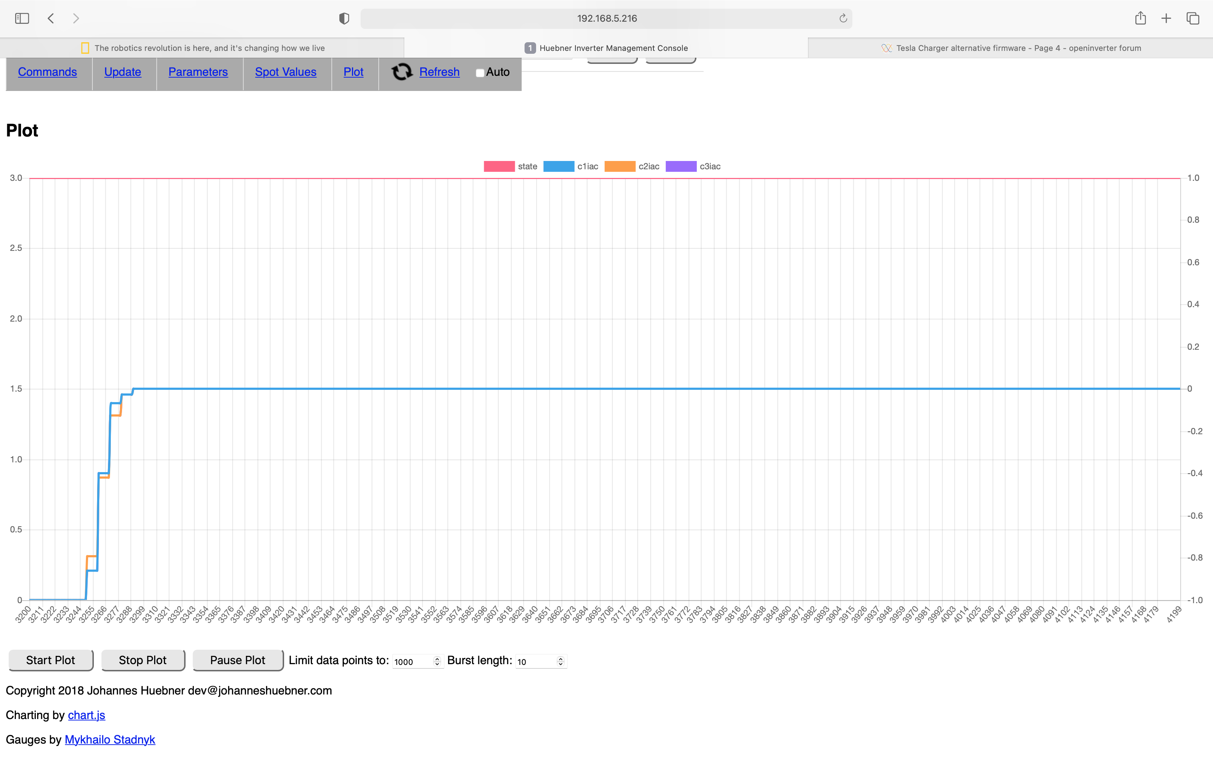Open the Share icon in toolbar
Screen dimensions: 1213x758
click(1140, 18)
